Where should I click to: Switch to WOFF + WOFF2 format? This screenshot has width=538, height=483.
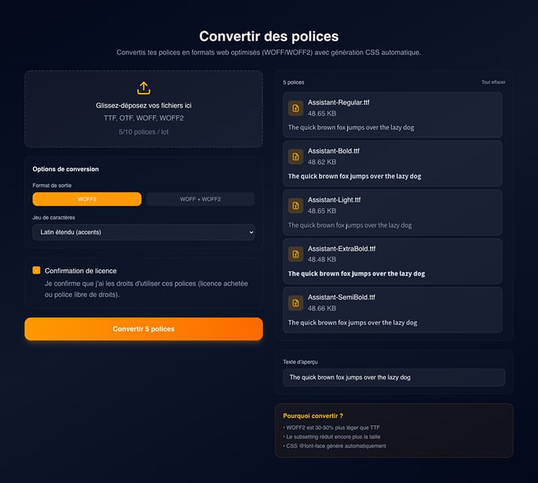point(200,199)
